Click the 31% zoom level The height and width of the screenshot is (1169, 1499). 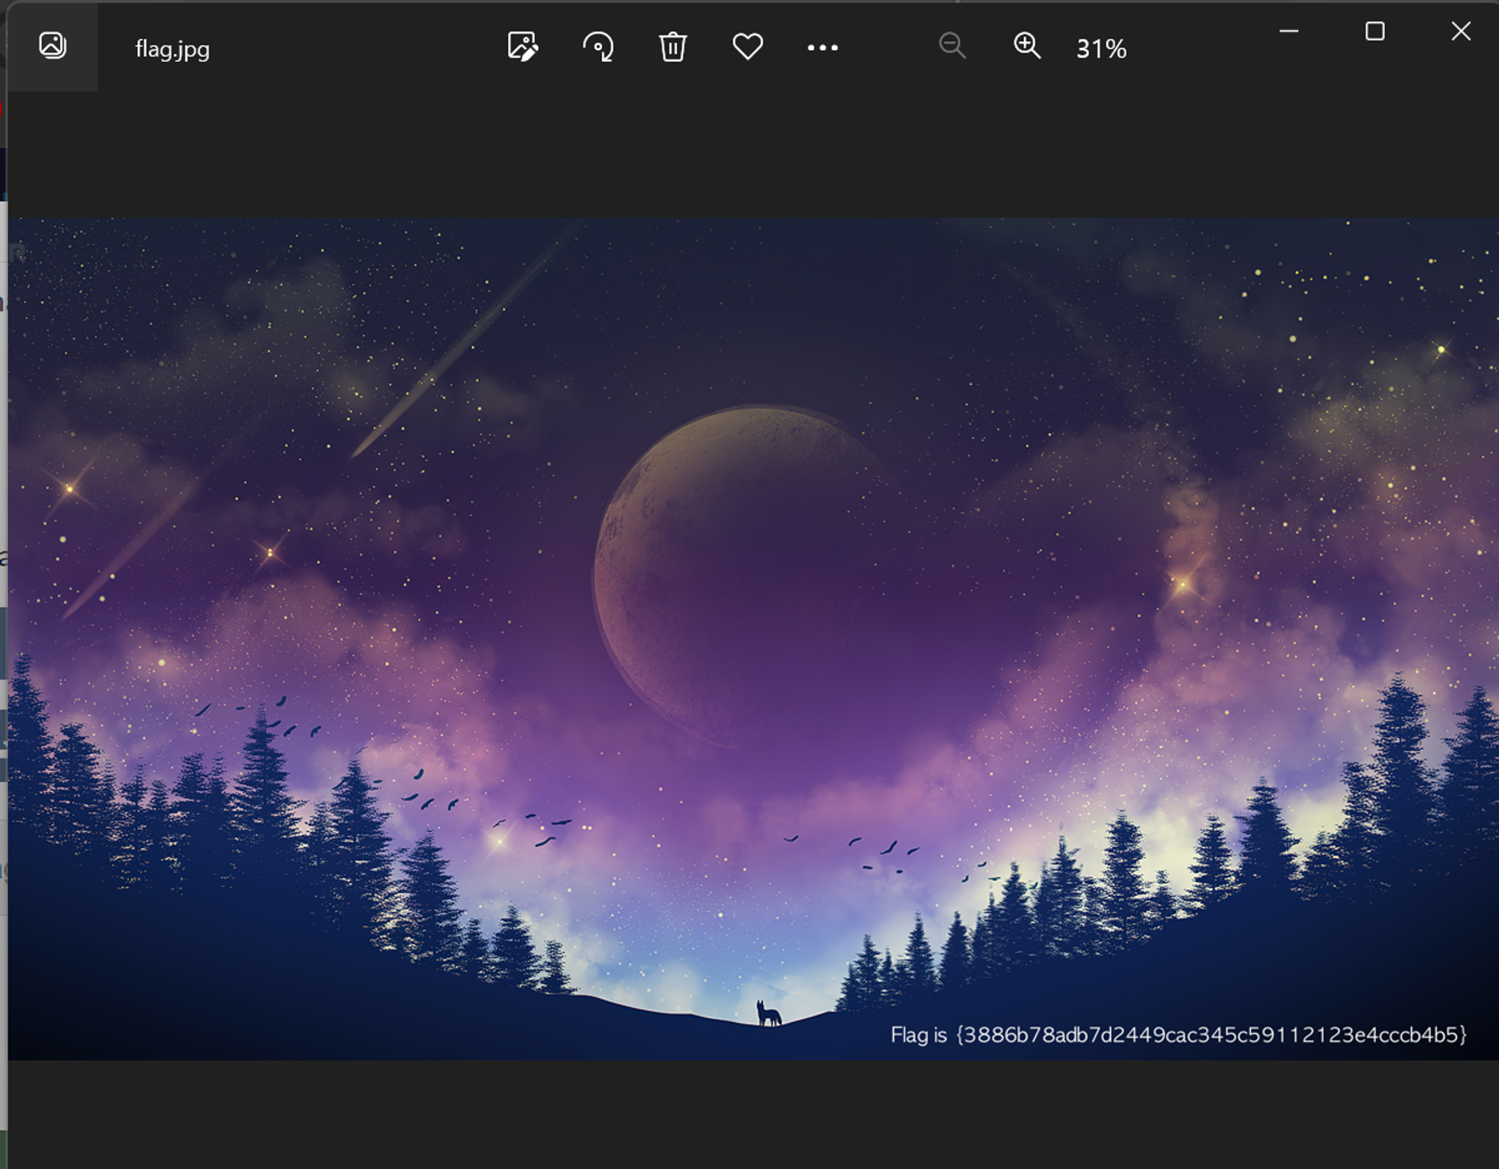click(x=1101, y=49)
